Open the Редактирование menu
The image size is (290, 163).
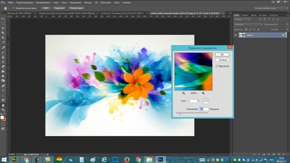click(x=24, y=3)
